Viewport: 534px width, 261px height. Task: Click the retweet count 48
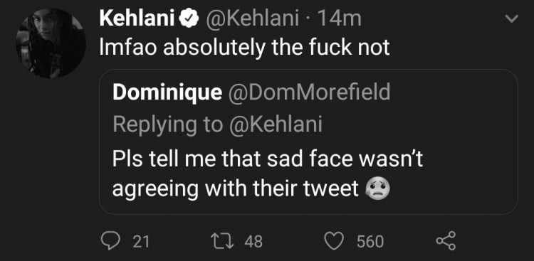pos(253,242)
